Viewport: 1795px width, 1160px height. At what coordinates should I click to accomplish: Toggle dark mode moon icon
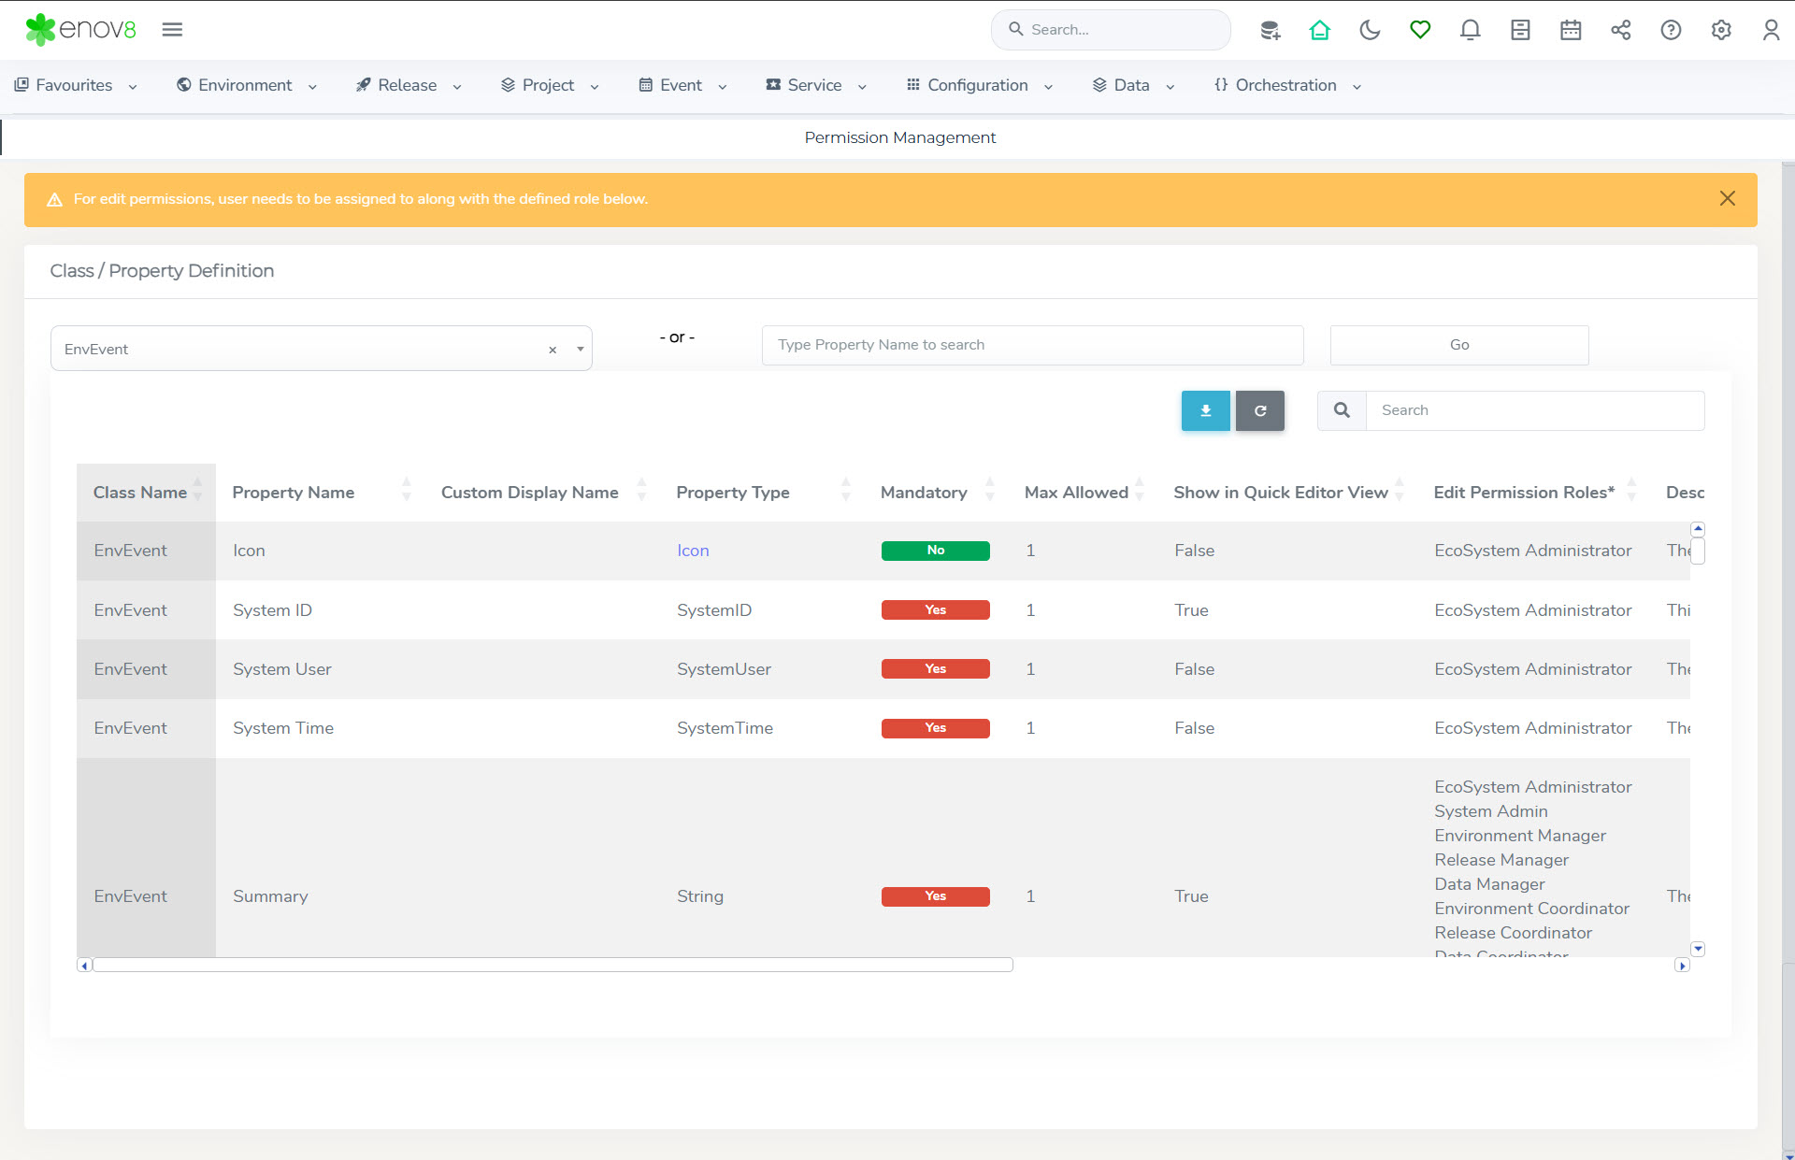coord(1370,30)
